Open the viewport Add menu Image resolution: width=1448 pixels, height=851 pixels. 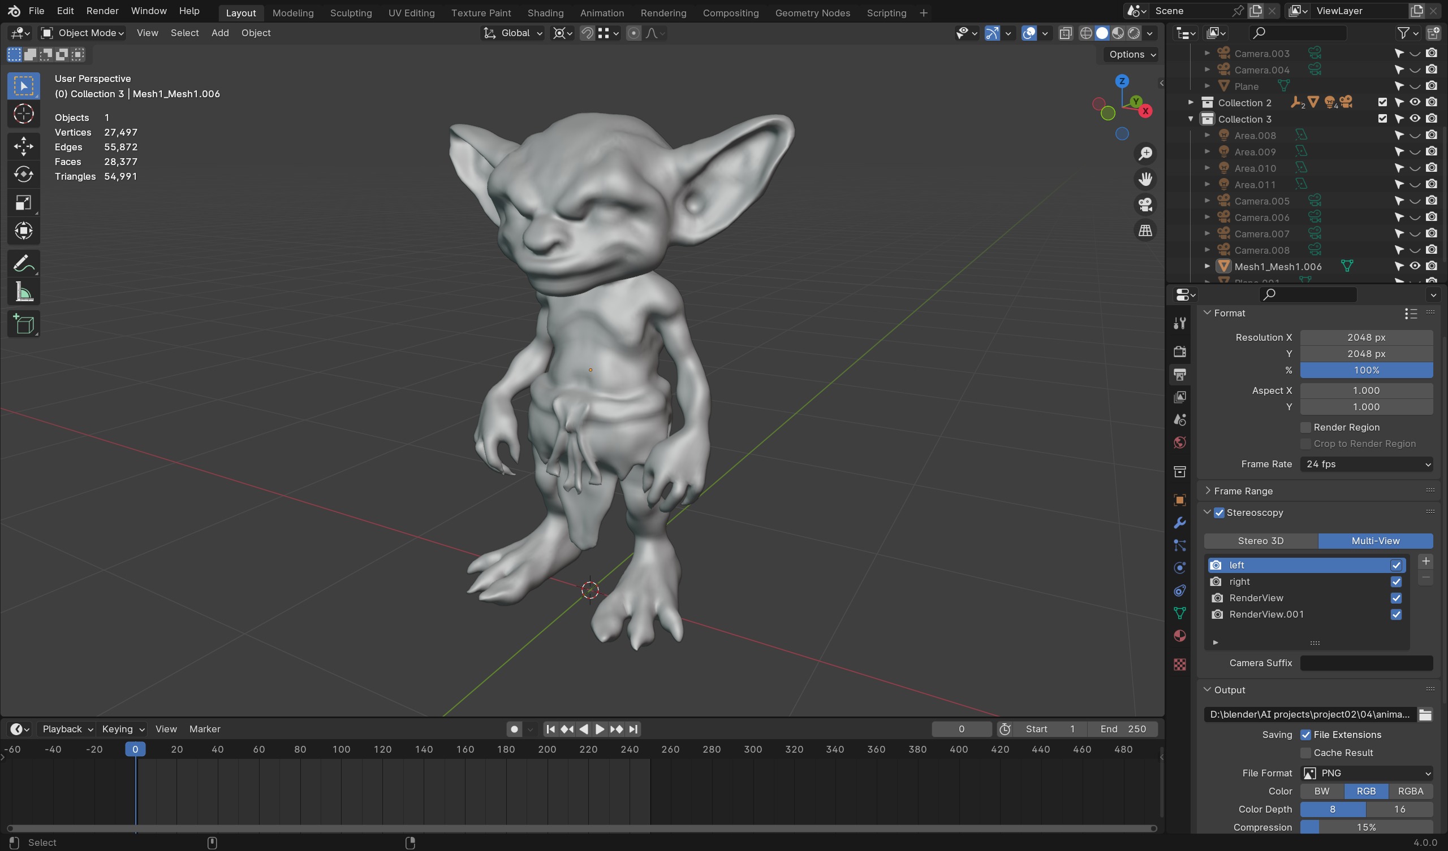pos(220,33)
